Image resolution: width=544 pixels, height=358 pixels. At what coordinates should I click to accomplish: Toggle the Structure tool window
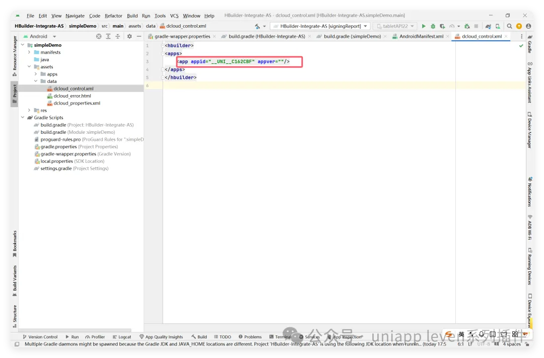(x=15, y=316)
